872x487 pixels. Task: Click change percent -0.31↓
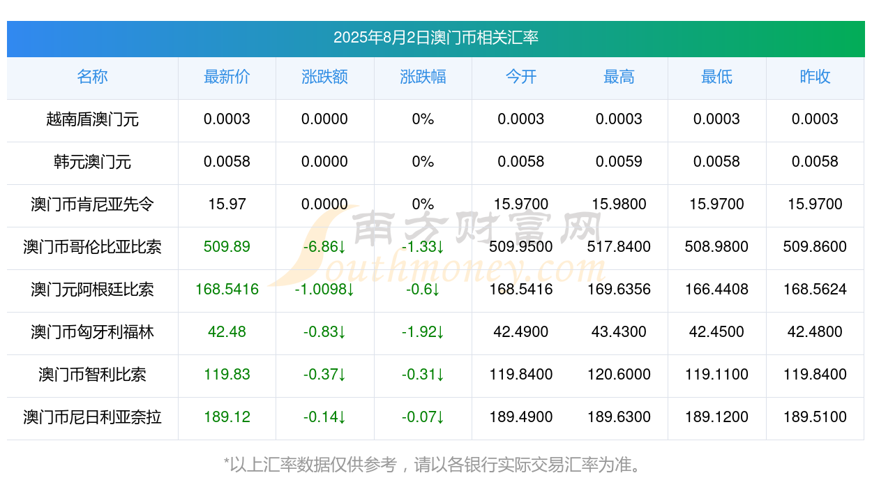[423, 375]
